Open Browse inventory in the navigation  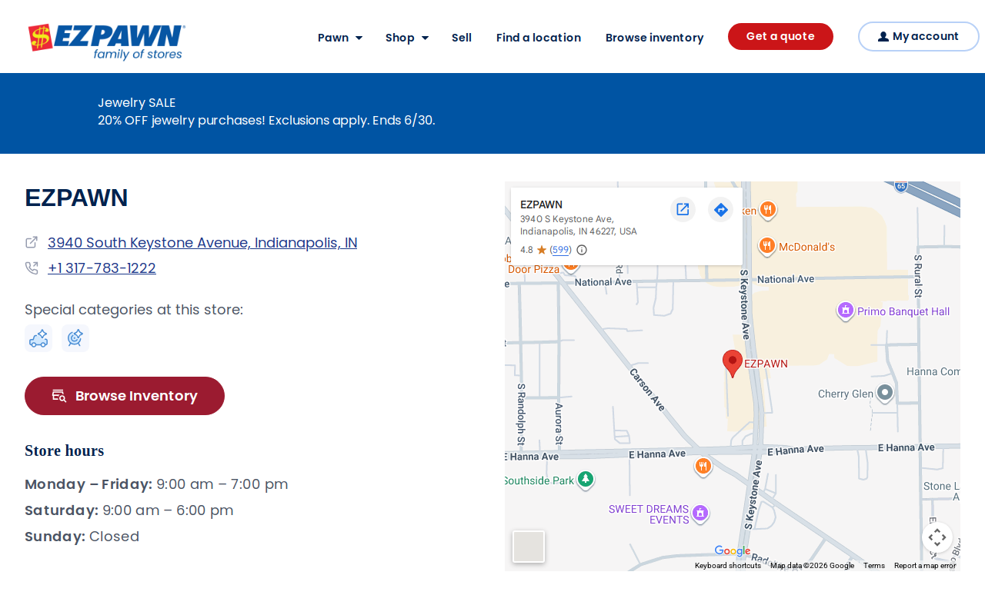[x=654, y=38]
